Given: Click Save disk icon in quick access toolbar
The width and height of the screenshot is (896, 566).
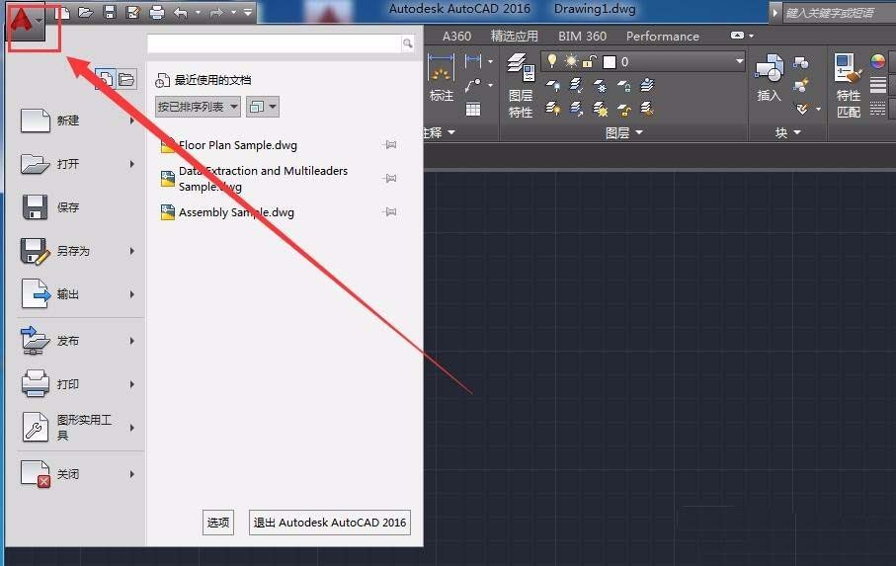Looking at the screenshot, I should [x=110, y=12].
